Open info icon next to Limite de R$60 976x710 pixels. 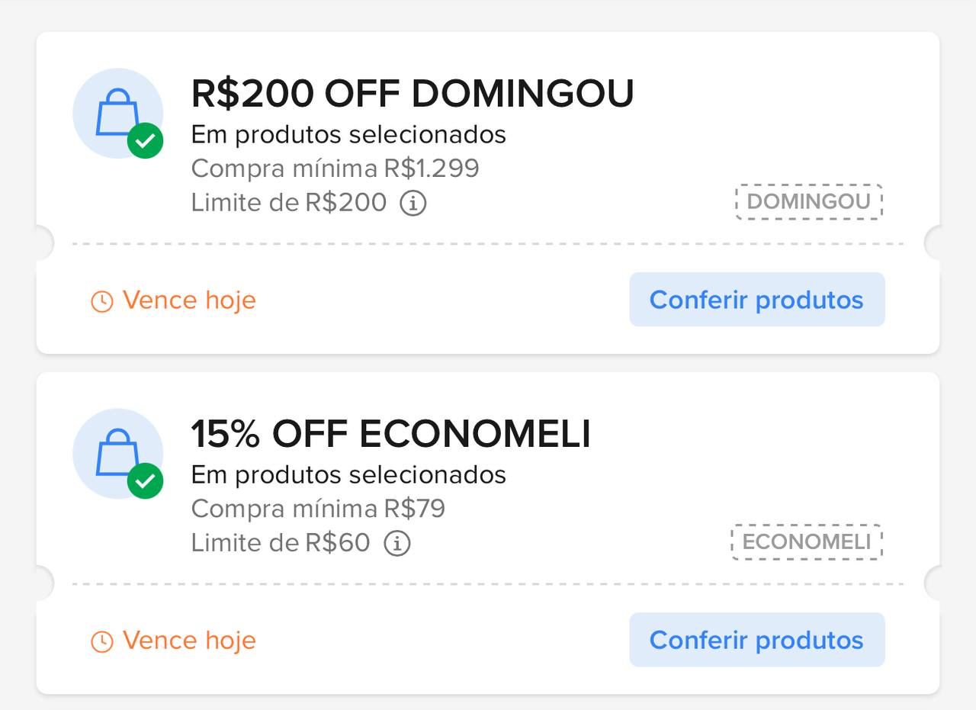396,543
